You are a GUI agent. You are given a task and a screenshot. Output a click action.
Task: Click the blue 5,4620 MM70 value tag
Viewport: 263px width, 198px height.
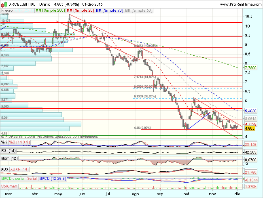pyautogui.click(x=250, y=111)
